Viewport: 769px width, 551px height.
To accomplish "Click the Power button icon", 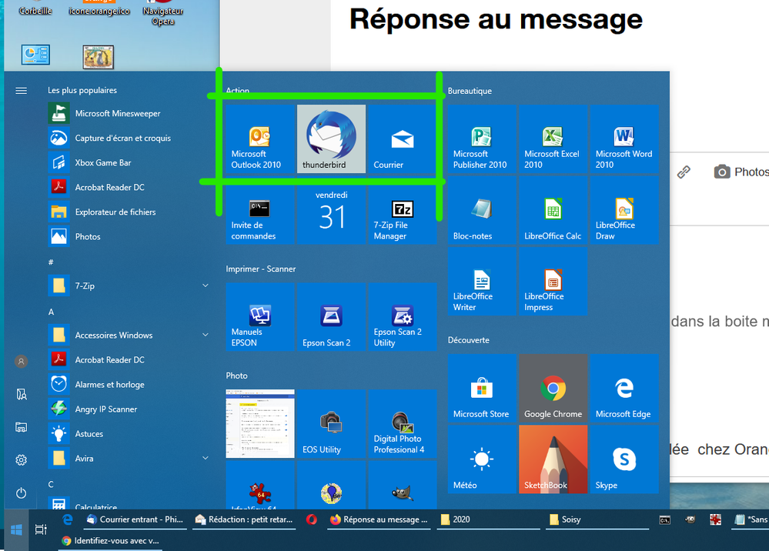I will pyautogui.click(x=21, y=493).
